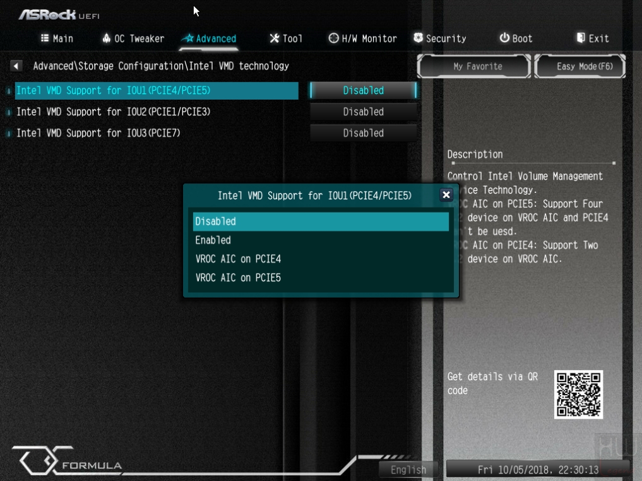Click the Description heading
This screenshot has width=642, height=481.
point(475,154)
